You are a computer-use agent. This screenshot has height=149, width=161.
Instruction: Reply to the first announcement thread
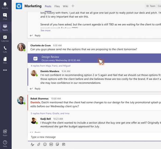point(35,36)
